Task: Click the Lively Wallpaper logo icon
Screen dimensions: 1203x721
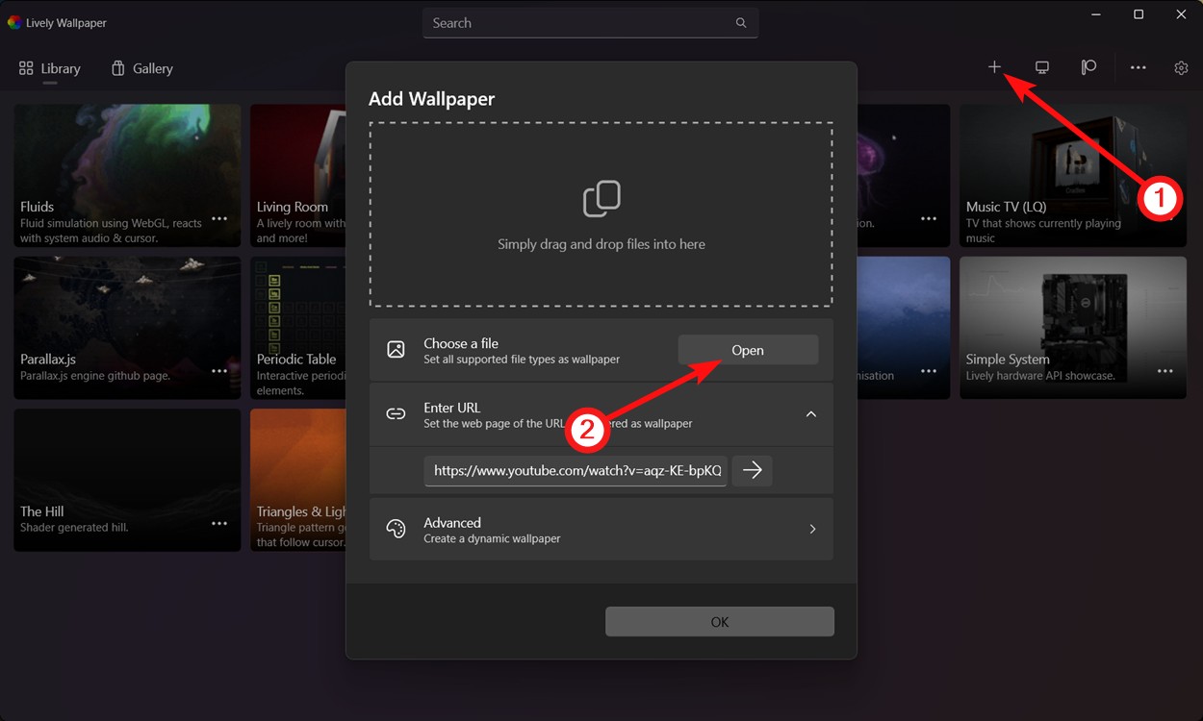Action: click(x=13, y=22)
